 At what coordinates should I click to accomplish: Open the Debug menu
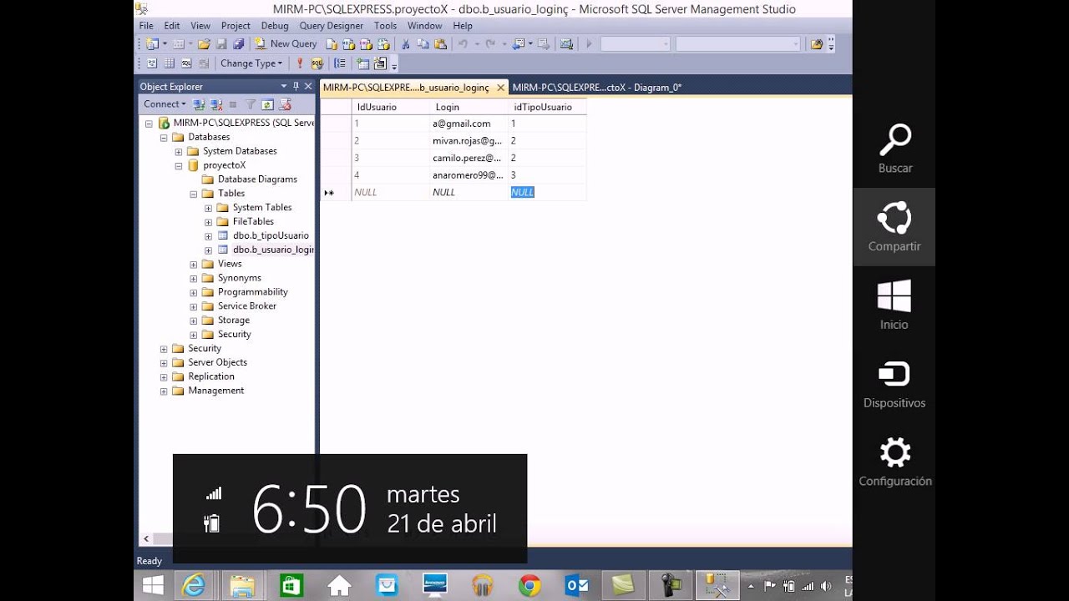pos(275,26)
